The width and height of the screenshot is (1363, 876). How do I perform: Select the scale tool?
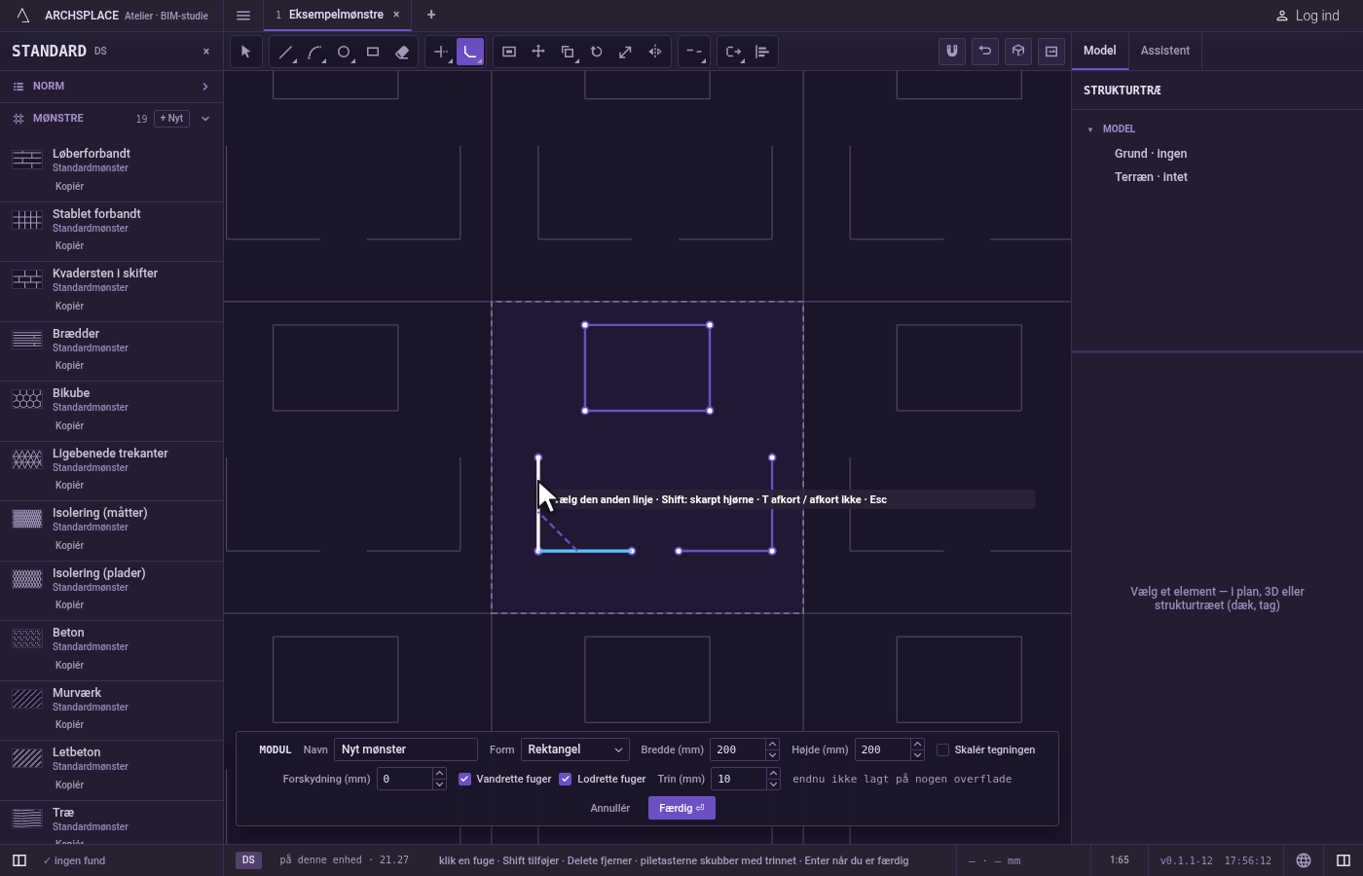coord(626,52)
